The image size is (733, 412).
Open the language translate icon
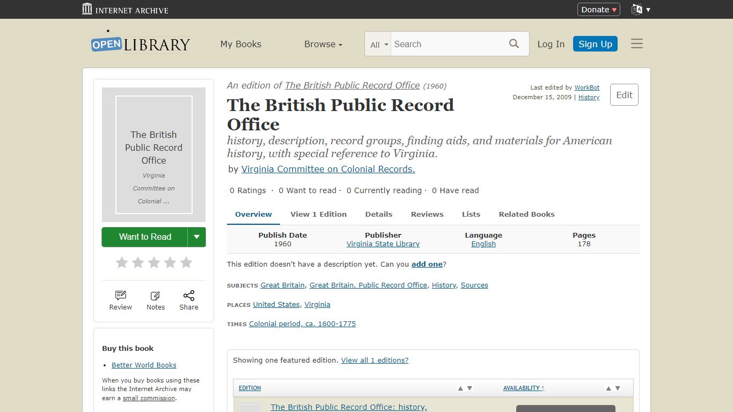tap(637, 9)
